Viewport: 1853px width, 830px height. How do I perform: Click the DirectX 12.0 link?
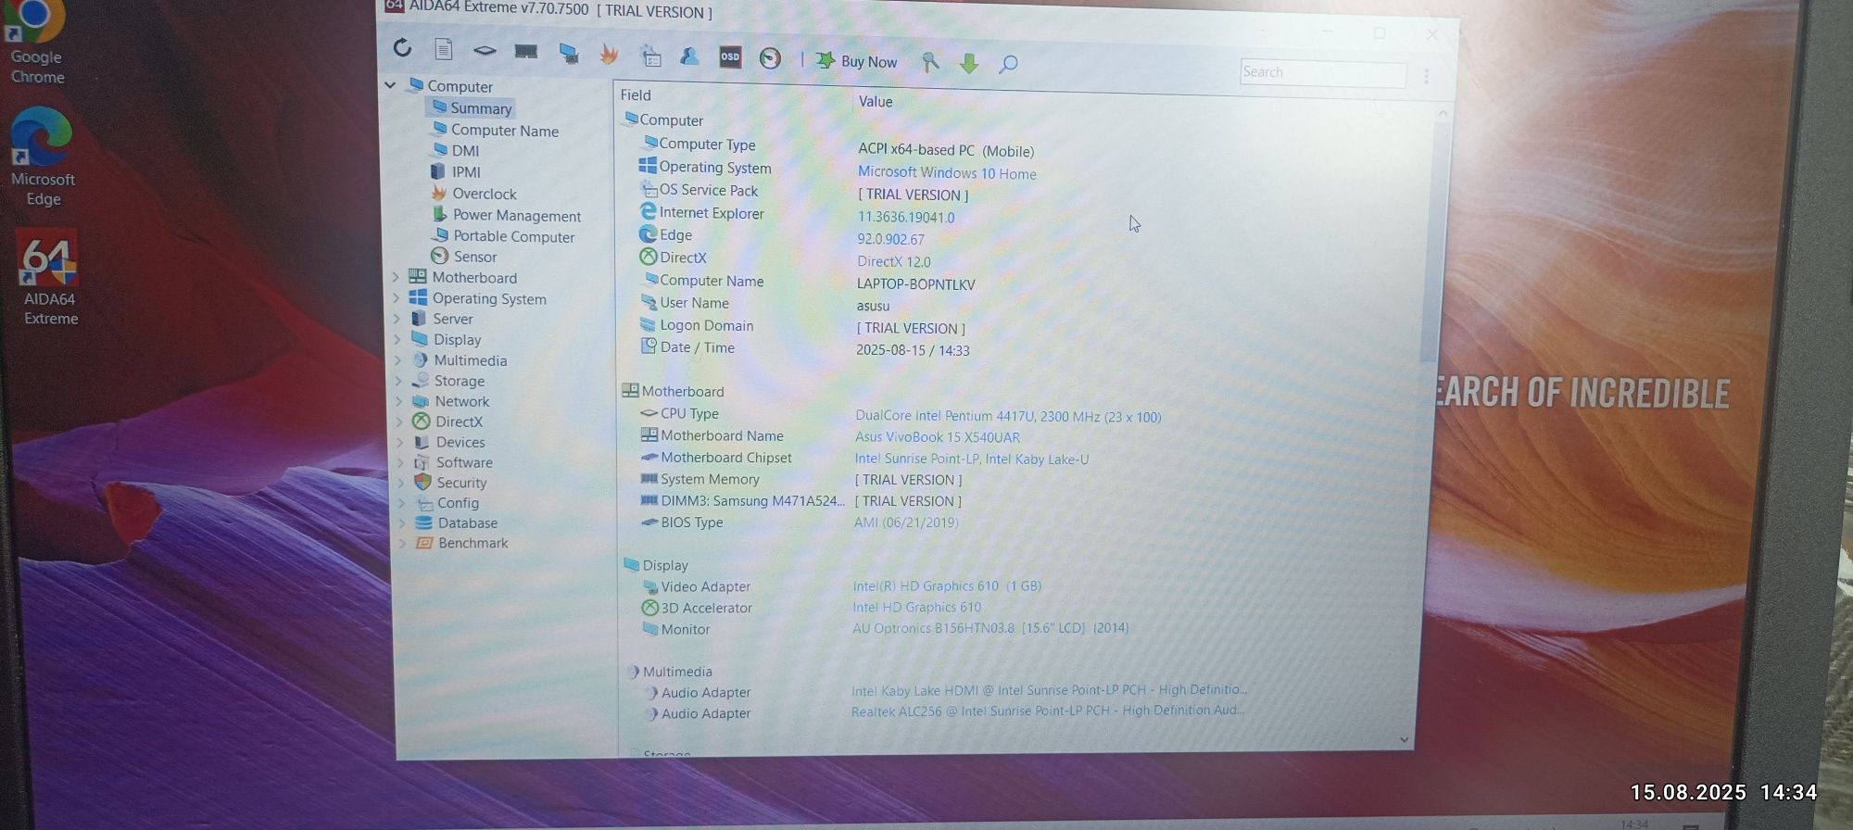[x=893, y=262]
